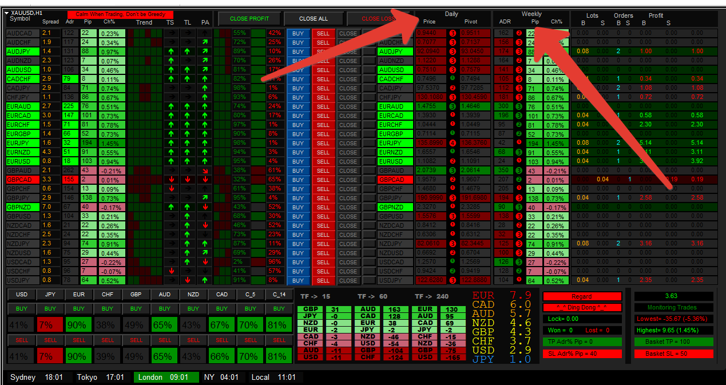The height and width of the screenshot is (385, 726).
Task: Click the Daily numbered circle for USDJPY
Action: click(x=453, y=280)
